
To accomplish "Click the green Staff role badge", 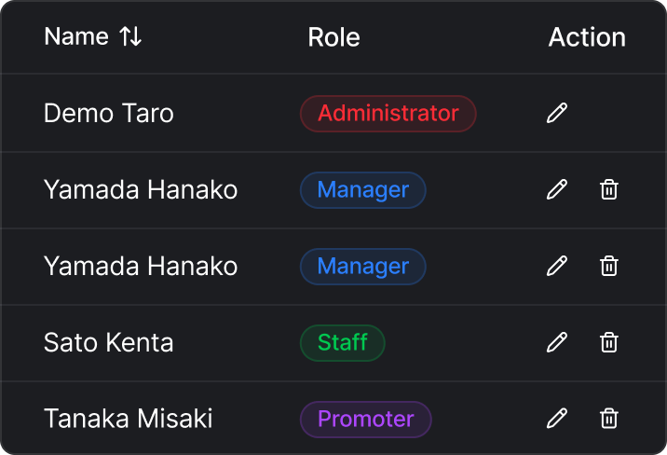I will tap(342, 342).
